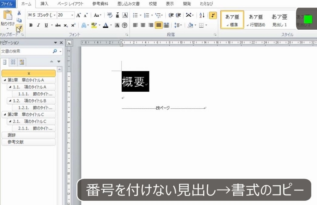Viewport: 317px width, 205px height.
Task: Activate the Format Painter brush icon
Action: 19,27
